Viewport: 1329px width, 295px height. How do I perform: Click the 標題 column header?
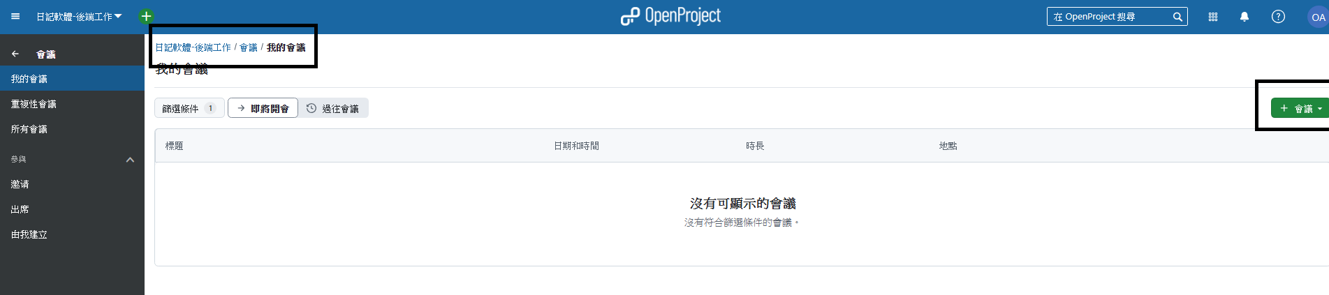coord(174,146)
